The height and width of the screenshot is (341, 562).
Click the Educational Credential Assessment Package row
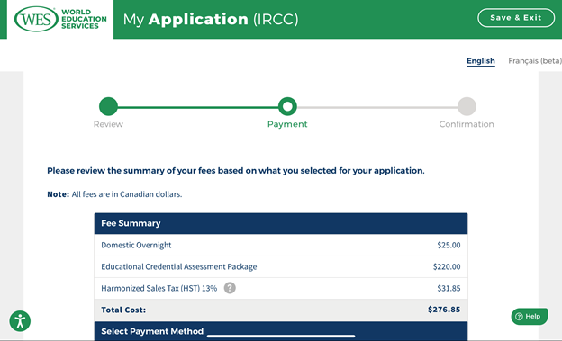point(281,266)
